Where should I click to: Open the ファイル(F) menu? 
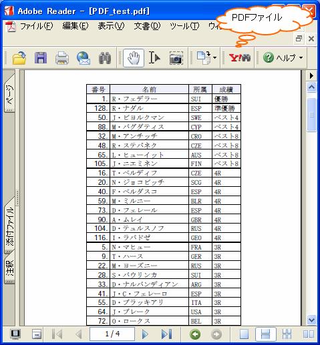point(36,26)
